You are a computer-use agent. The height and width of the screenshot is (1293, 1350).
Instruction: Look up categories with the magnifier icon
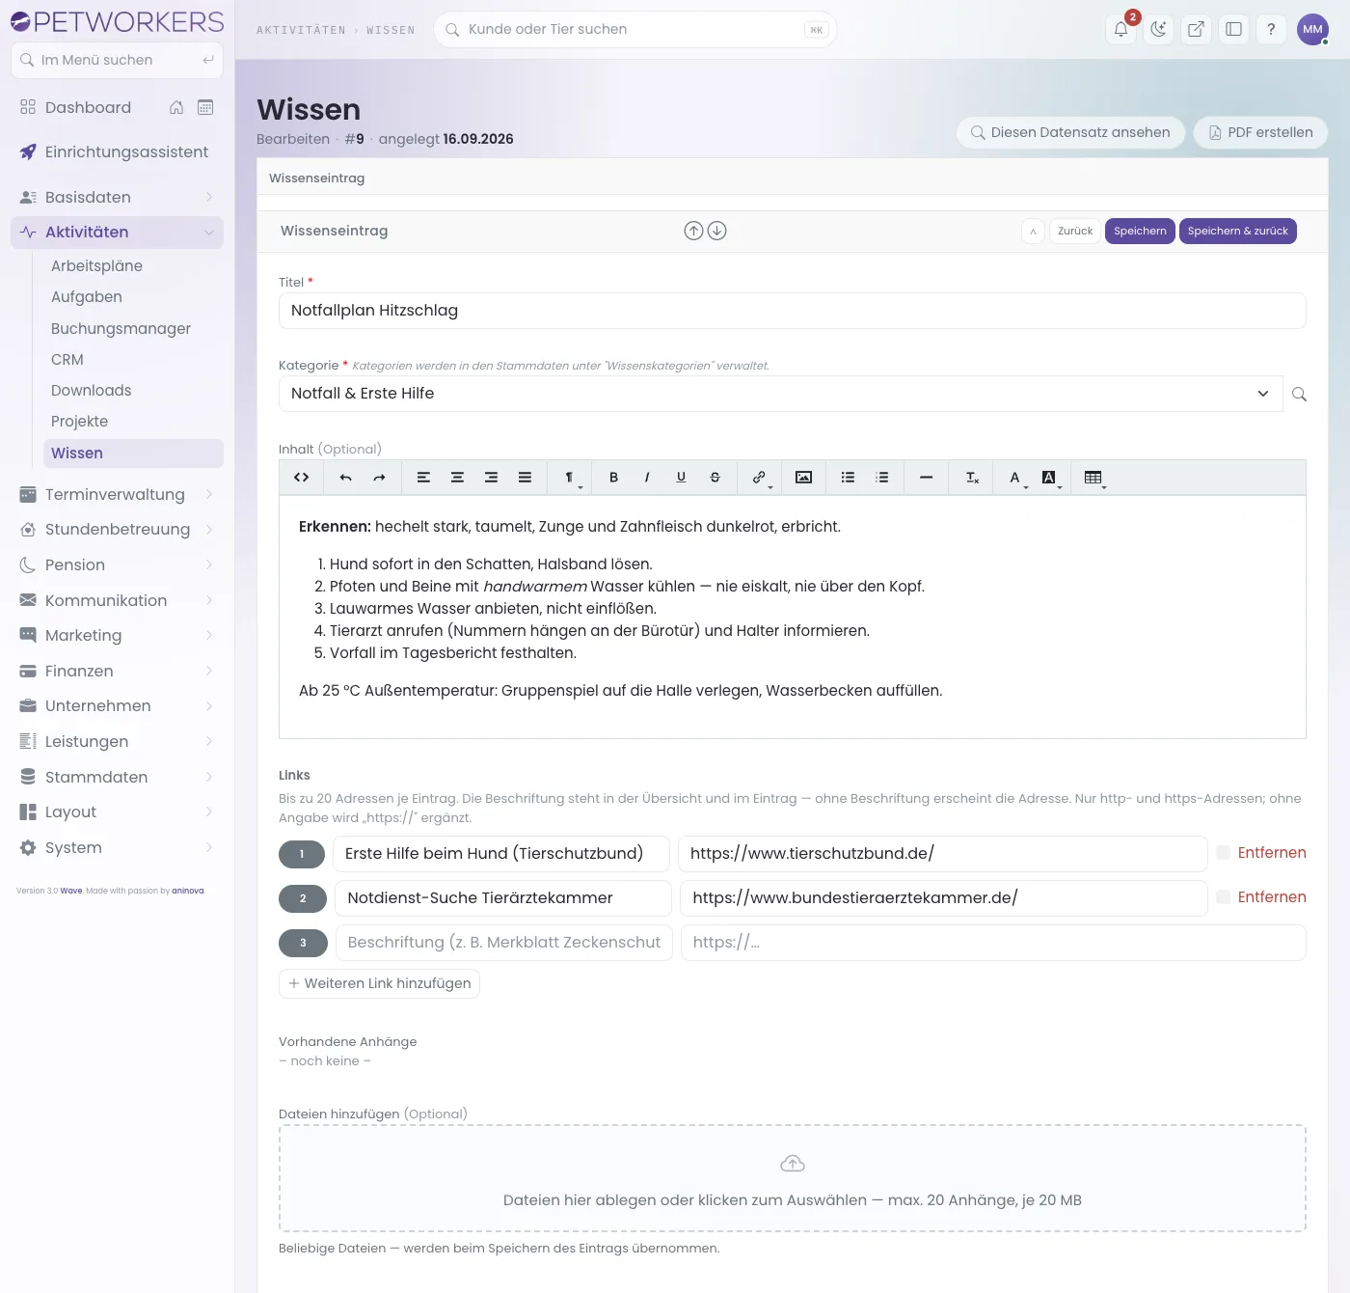pos(1299,394)
